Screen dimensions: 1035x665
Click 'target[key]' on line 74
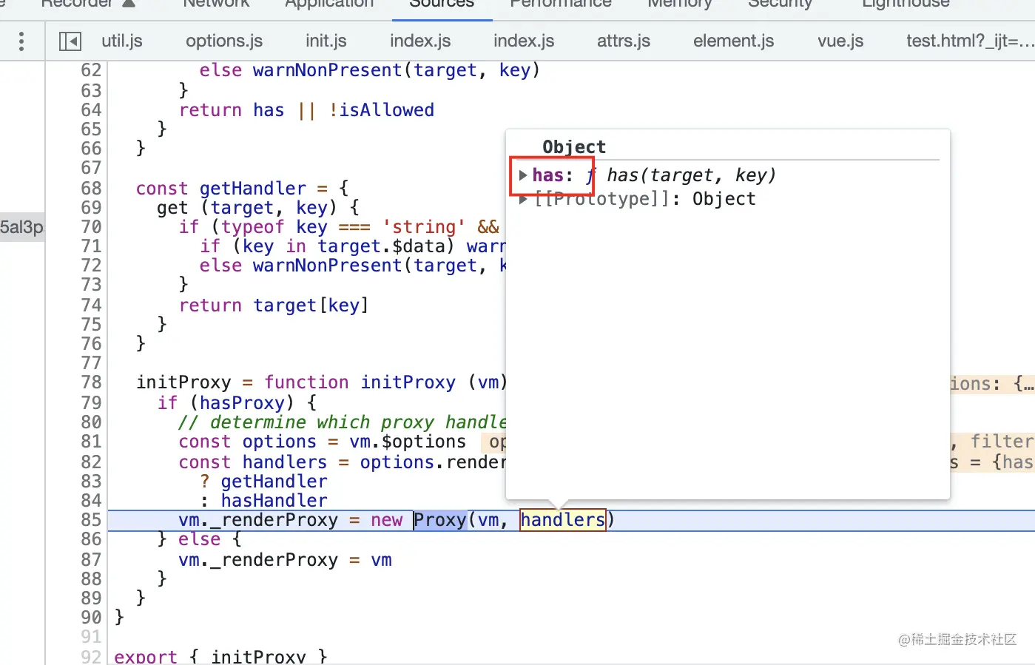click(311, 306)
